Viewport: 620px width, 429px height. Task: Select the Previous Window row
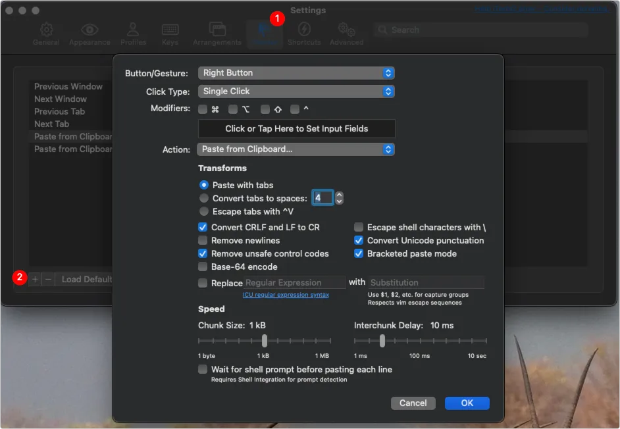click(x=71, y=86)
